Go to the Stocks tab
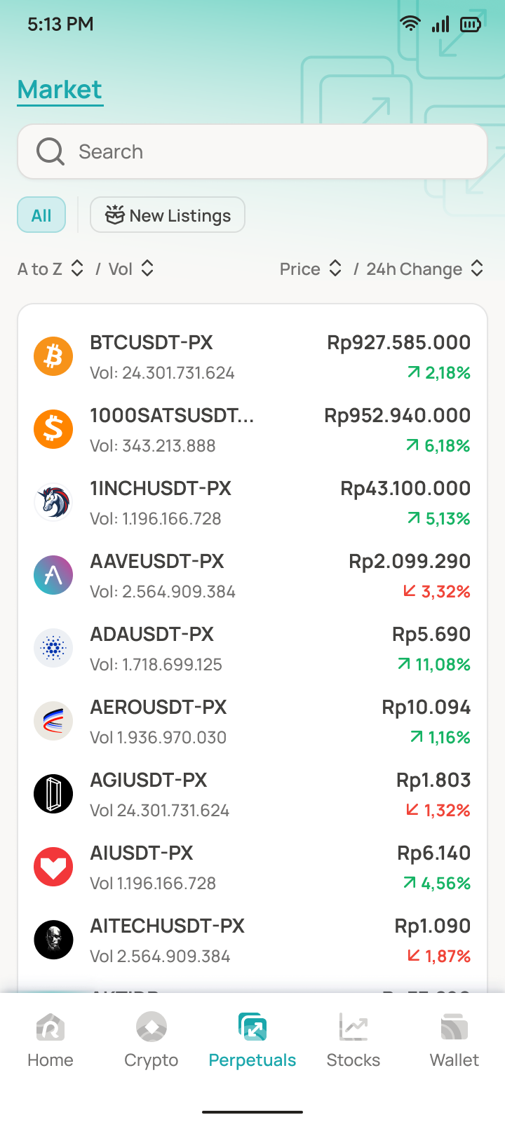The width and height of the screenshot is (505, 1122). (353, 1041)
